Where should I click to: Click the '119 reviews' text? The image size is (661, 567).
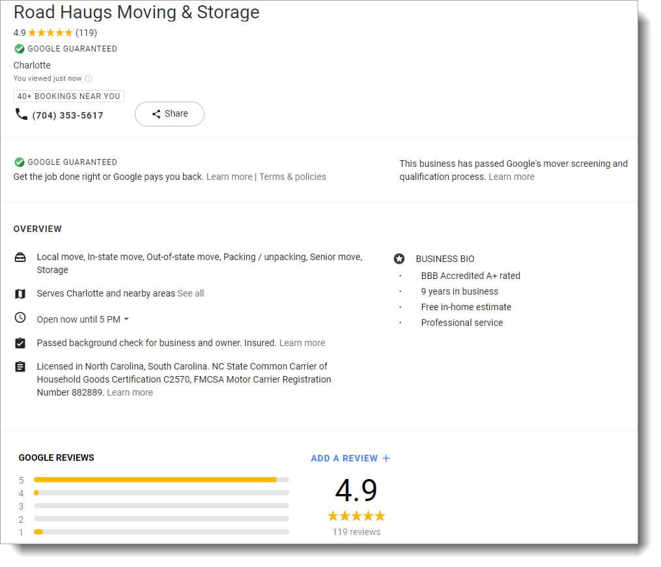[x=356, y=532]
